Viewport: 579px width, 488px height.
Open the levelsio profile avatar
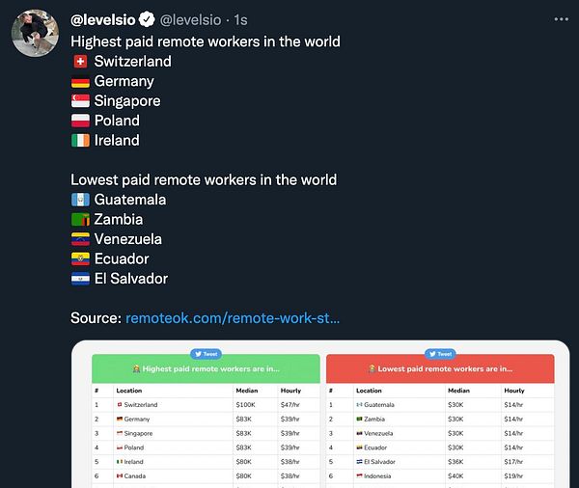click(37, 33)
